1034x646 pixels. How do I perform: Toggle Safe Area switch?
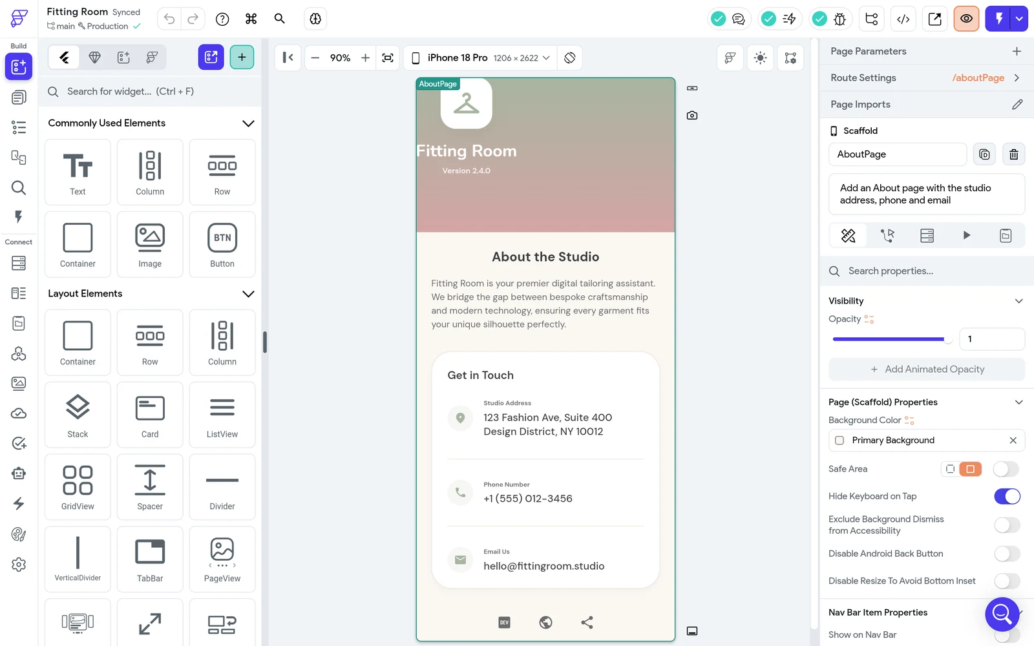(1006, 469)
